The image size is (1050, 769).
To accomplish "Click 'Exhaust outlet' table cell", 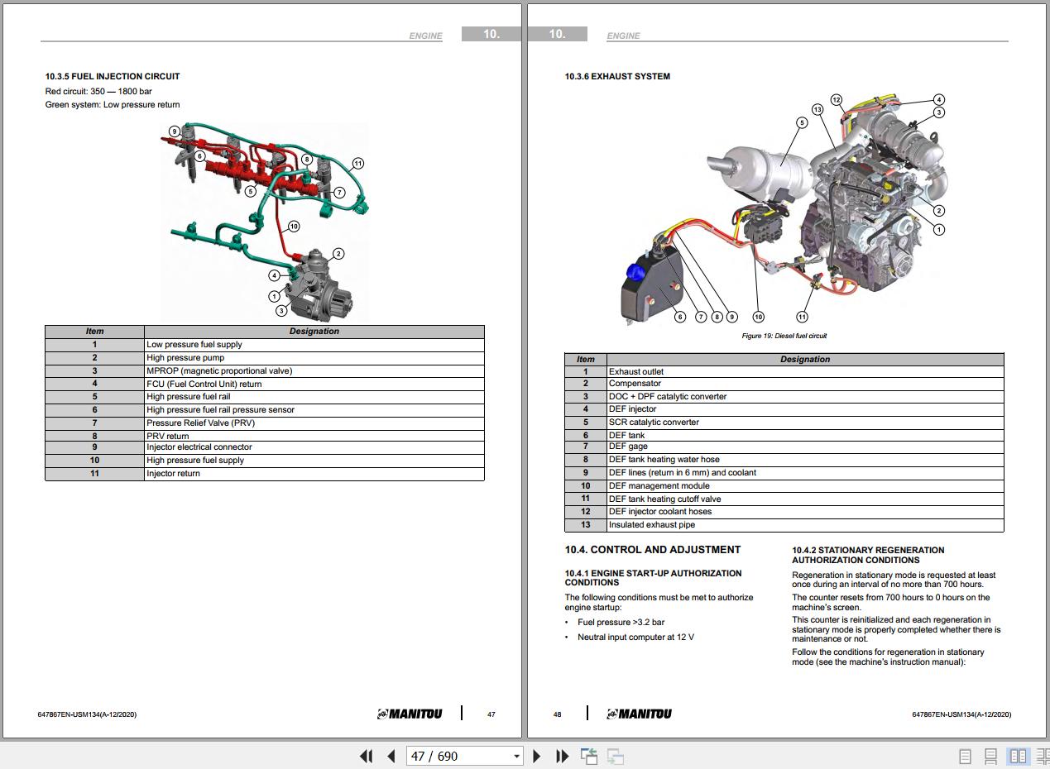I will coord(805,371).
